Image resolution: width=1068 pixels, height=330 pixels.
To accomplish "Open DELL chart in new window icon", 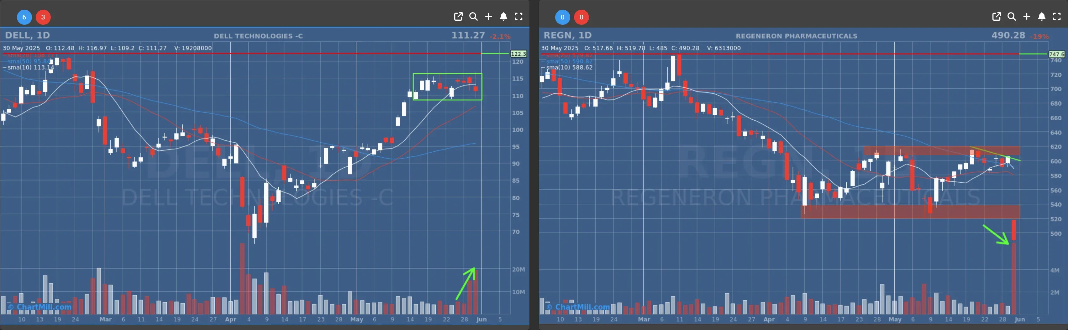I will (x=458, y=17).
